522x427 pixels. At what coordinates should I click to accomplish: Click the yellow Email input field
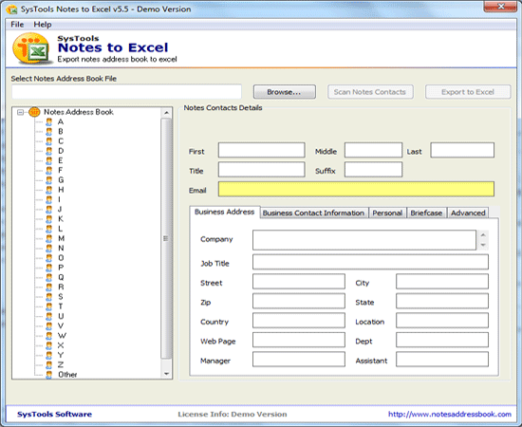(x=356, y=190)
